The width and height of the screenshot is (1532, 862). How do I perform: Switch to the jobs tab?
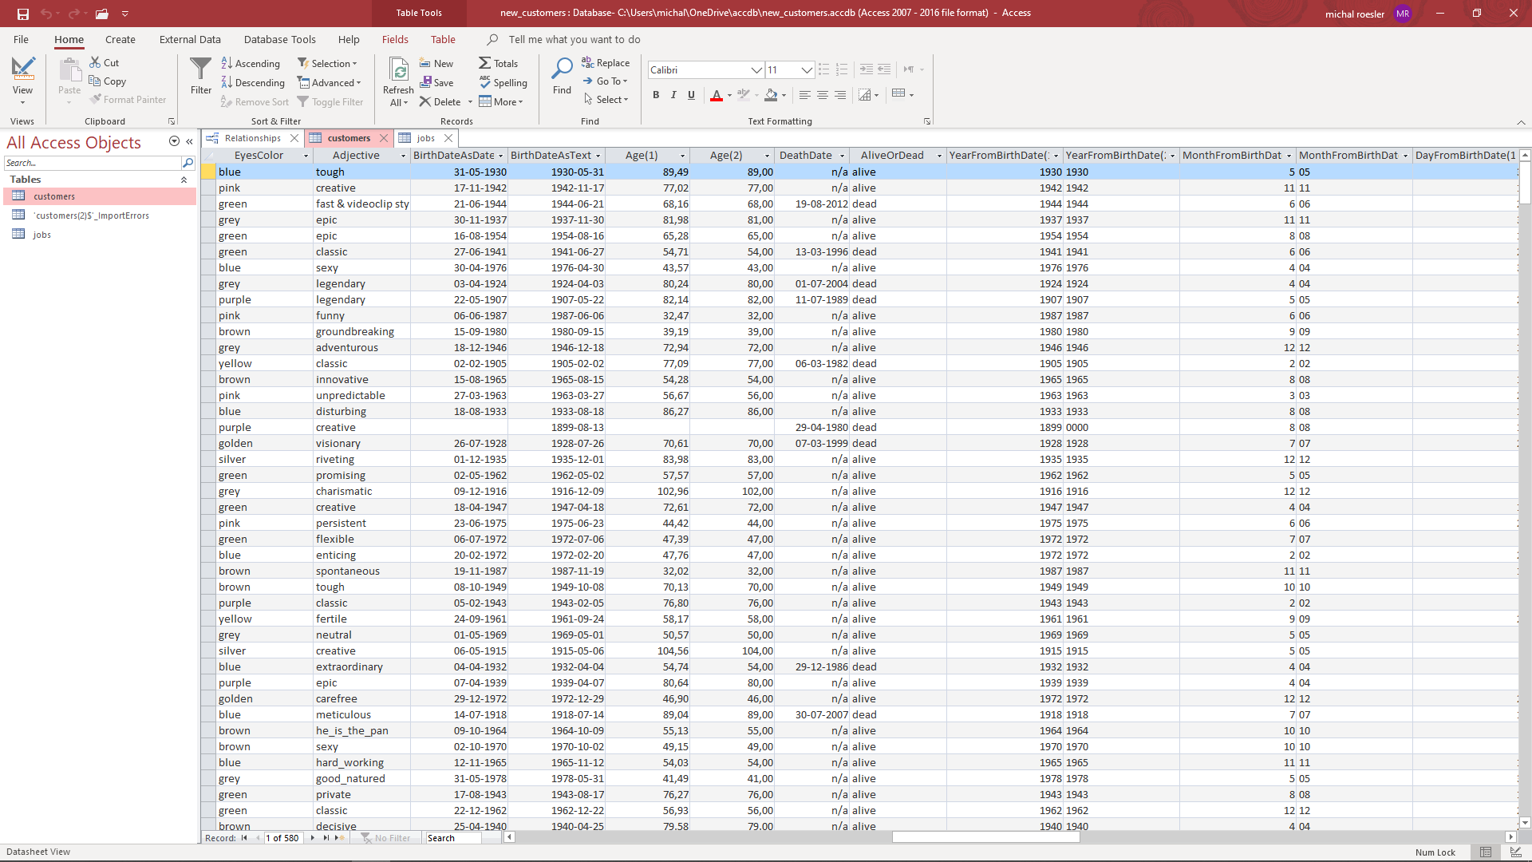(x=426, y=138)
